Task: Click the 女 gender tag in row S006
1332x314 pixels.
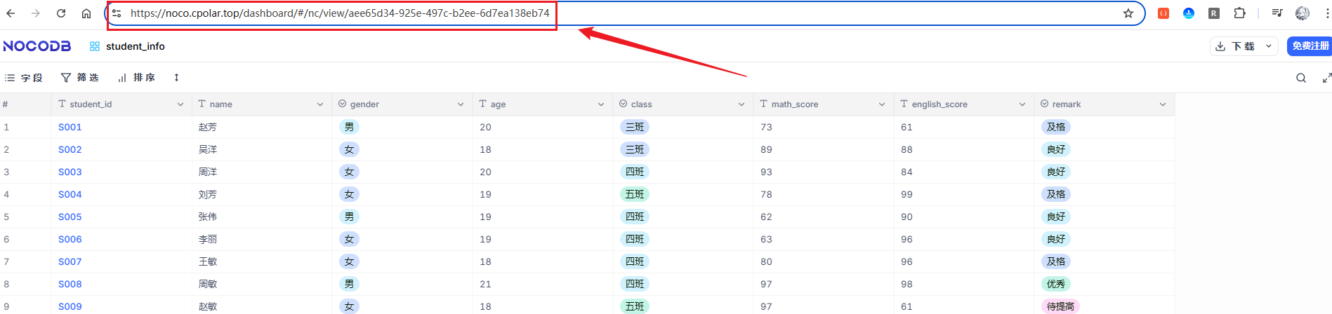Action: 349,239
